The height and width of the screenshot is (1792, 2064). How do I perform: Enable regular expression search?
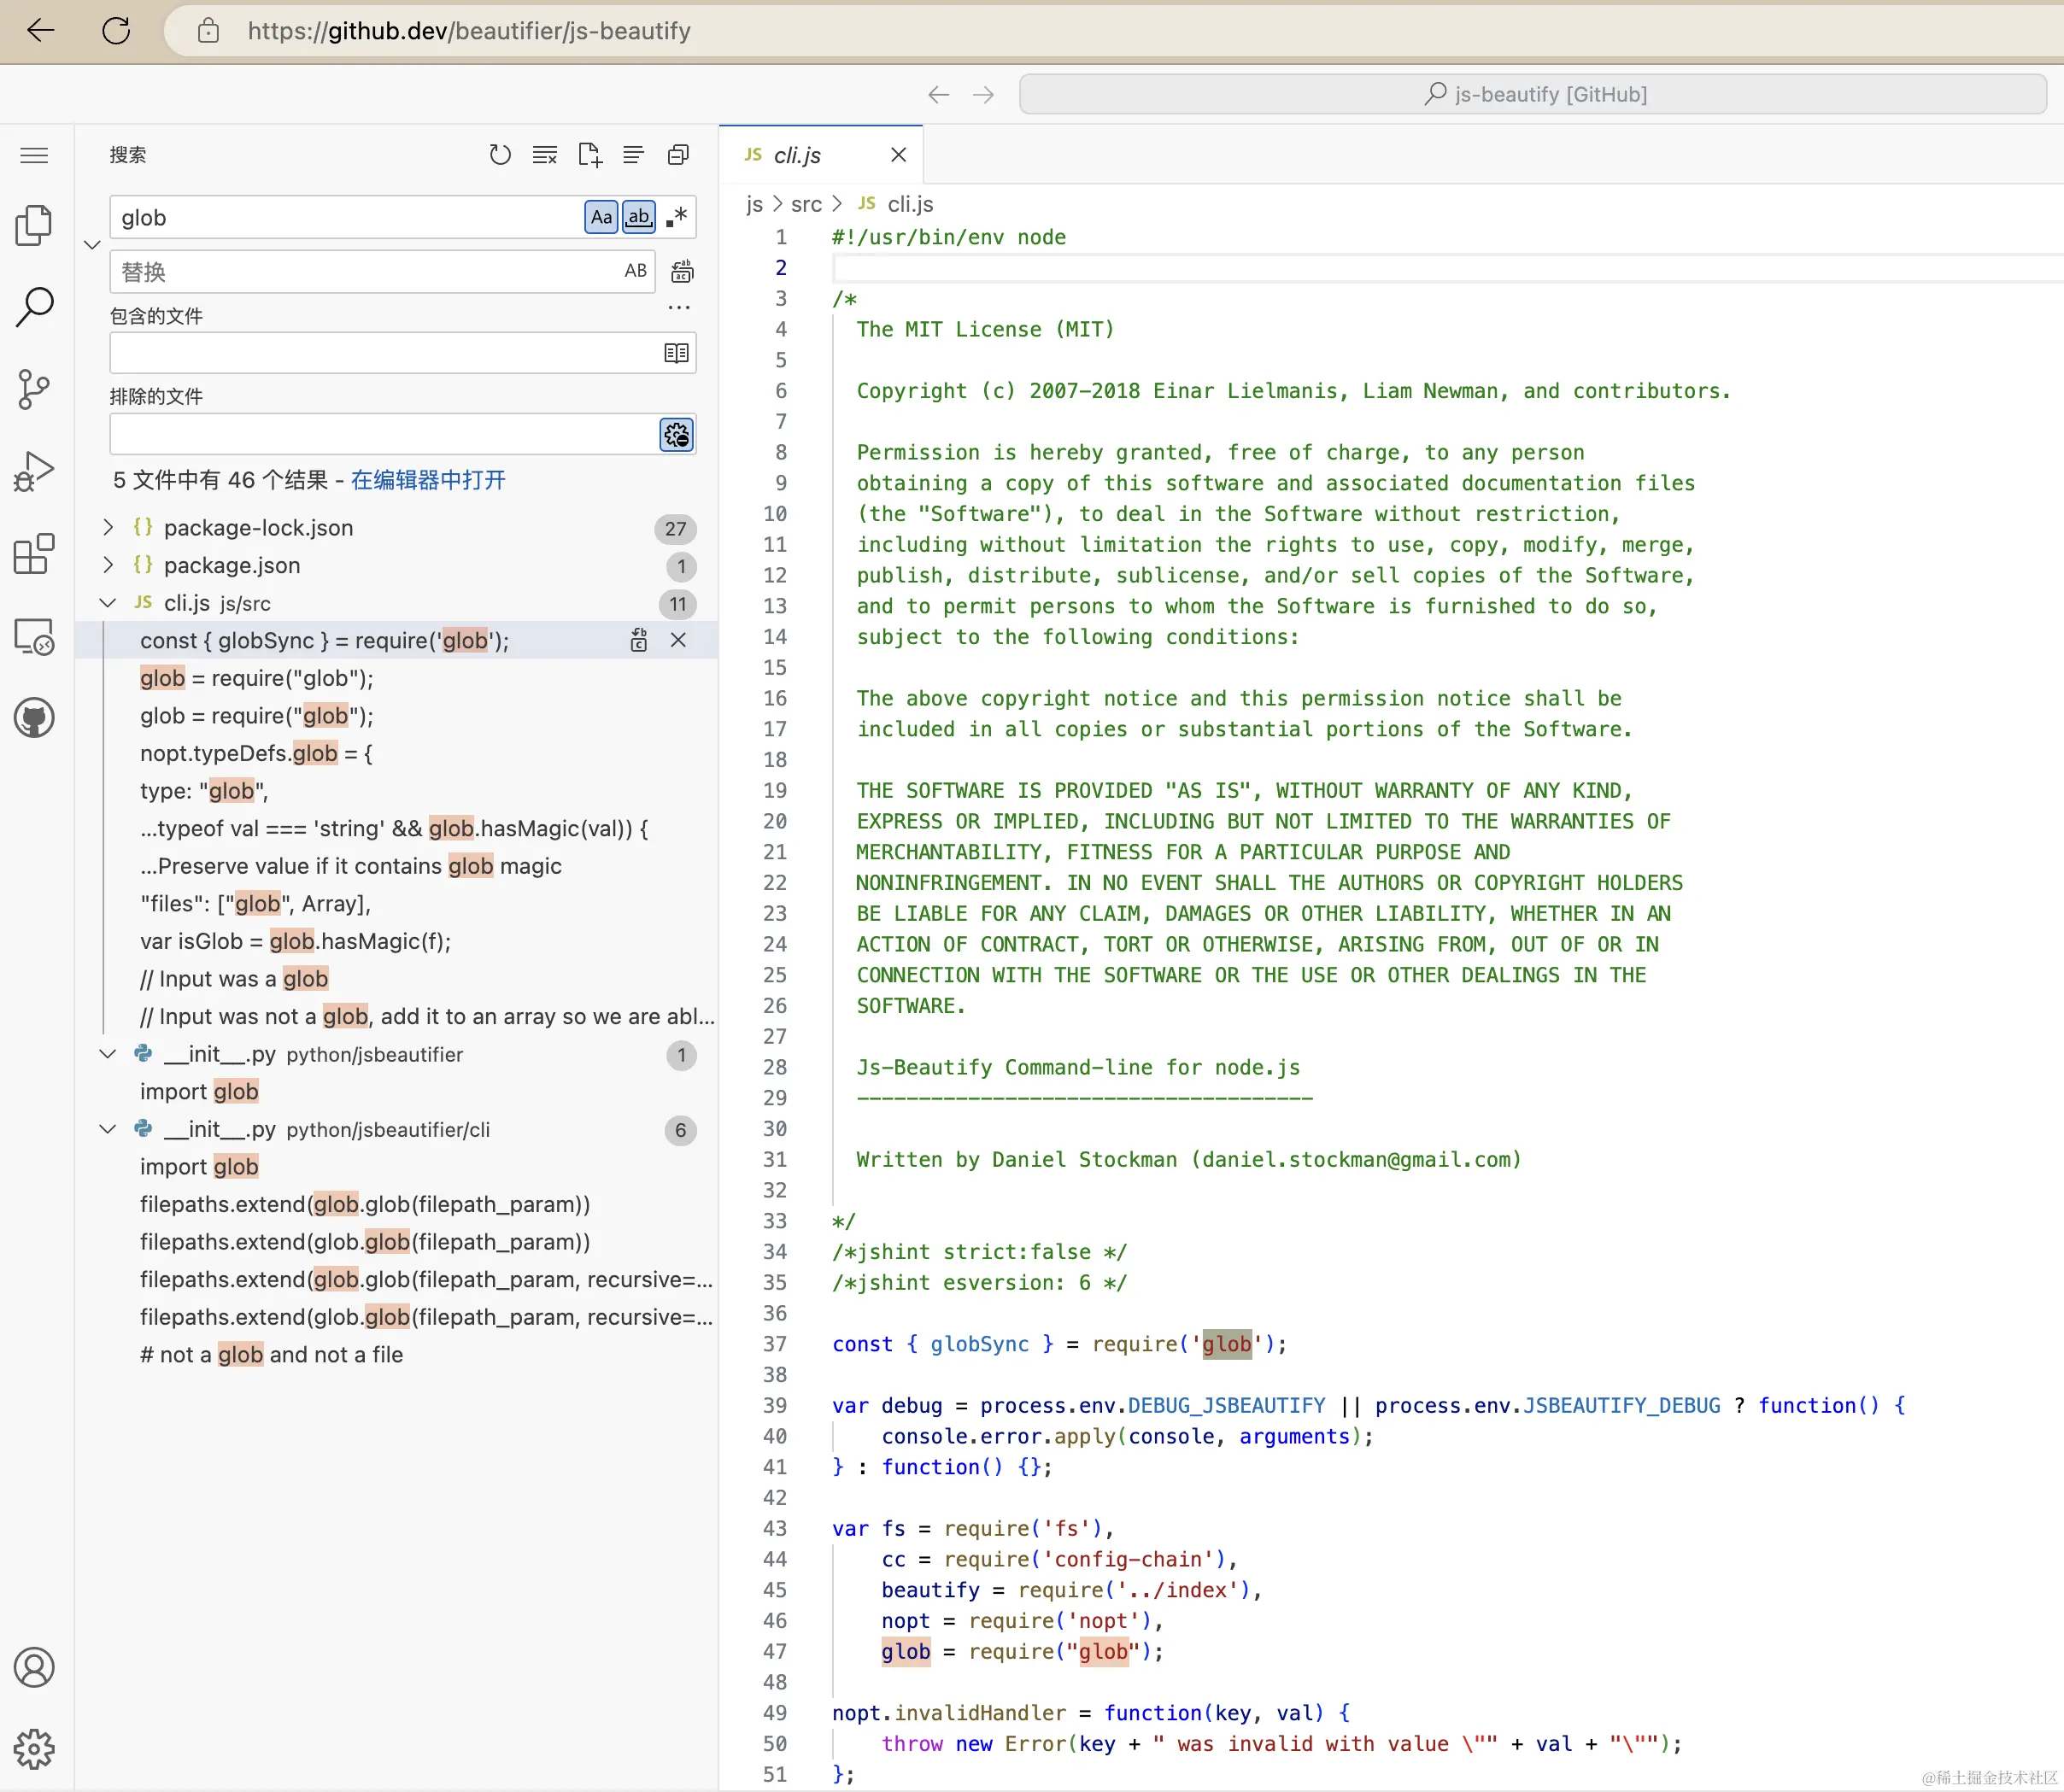[x=676, y=217]
